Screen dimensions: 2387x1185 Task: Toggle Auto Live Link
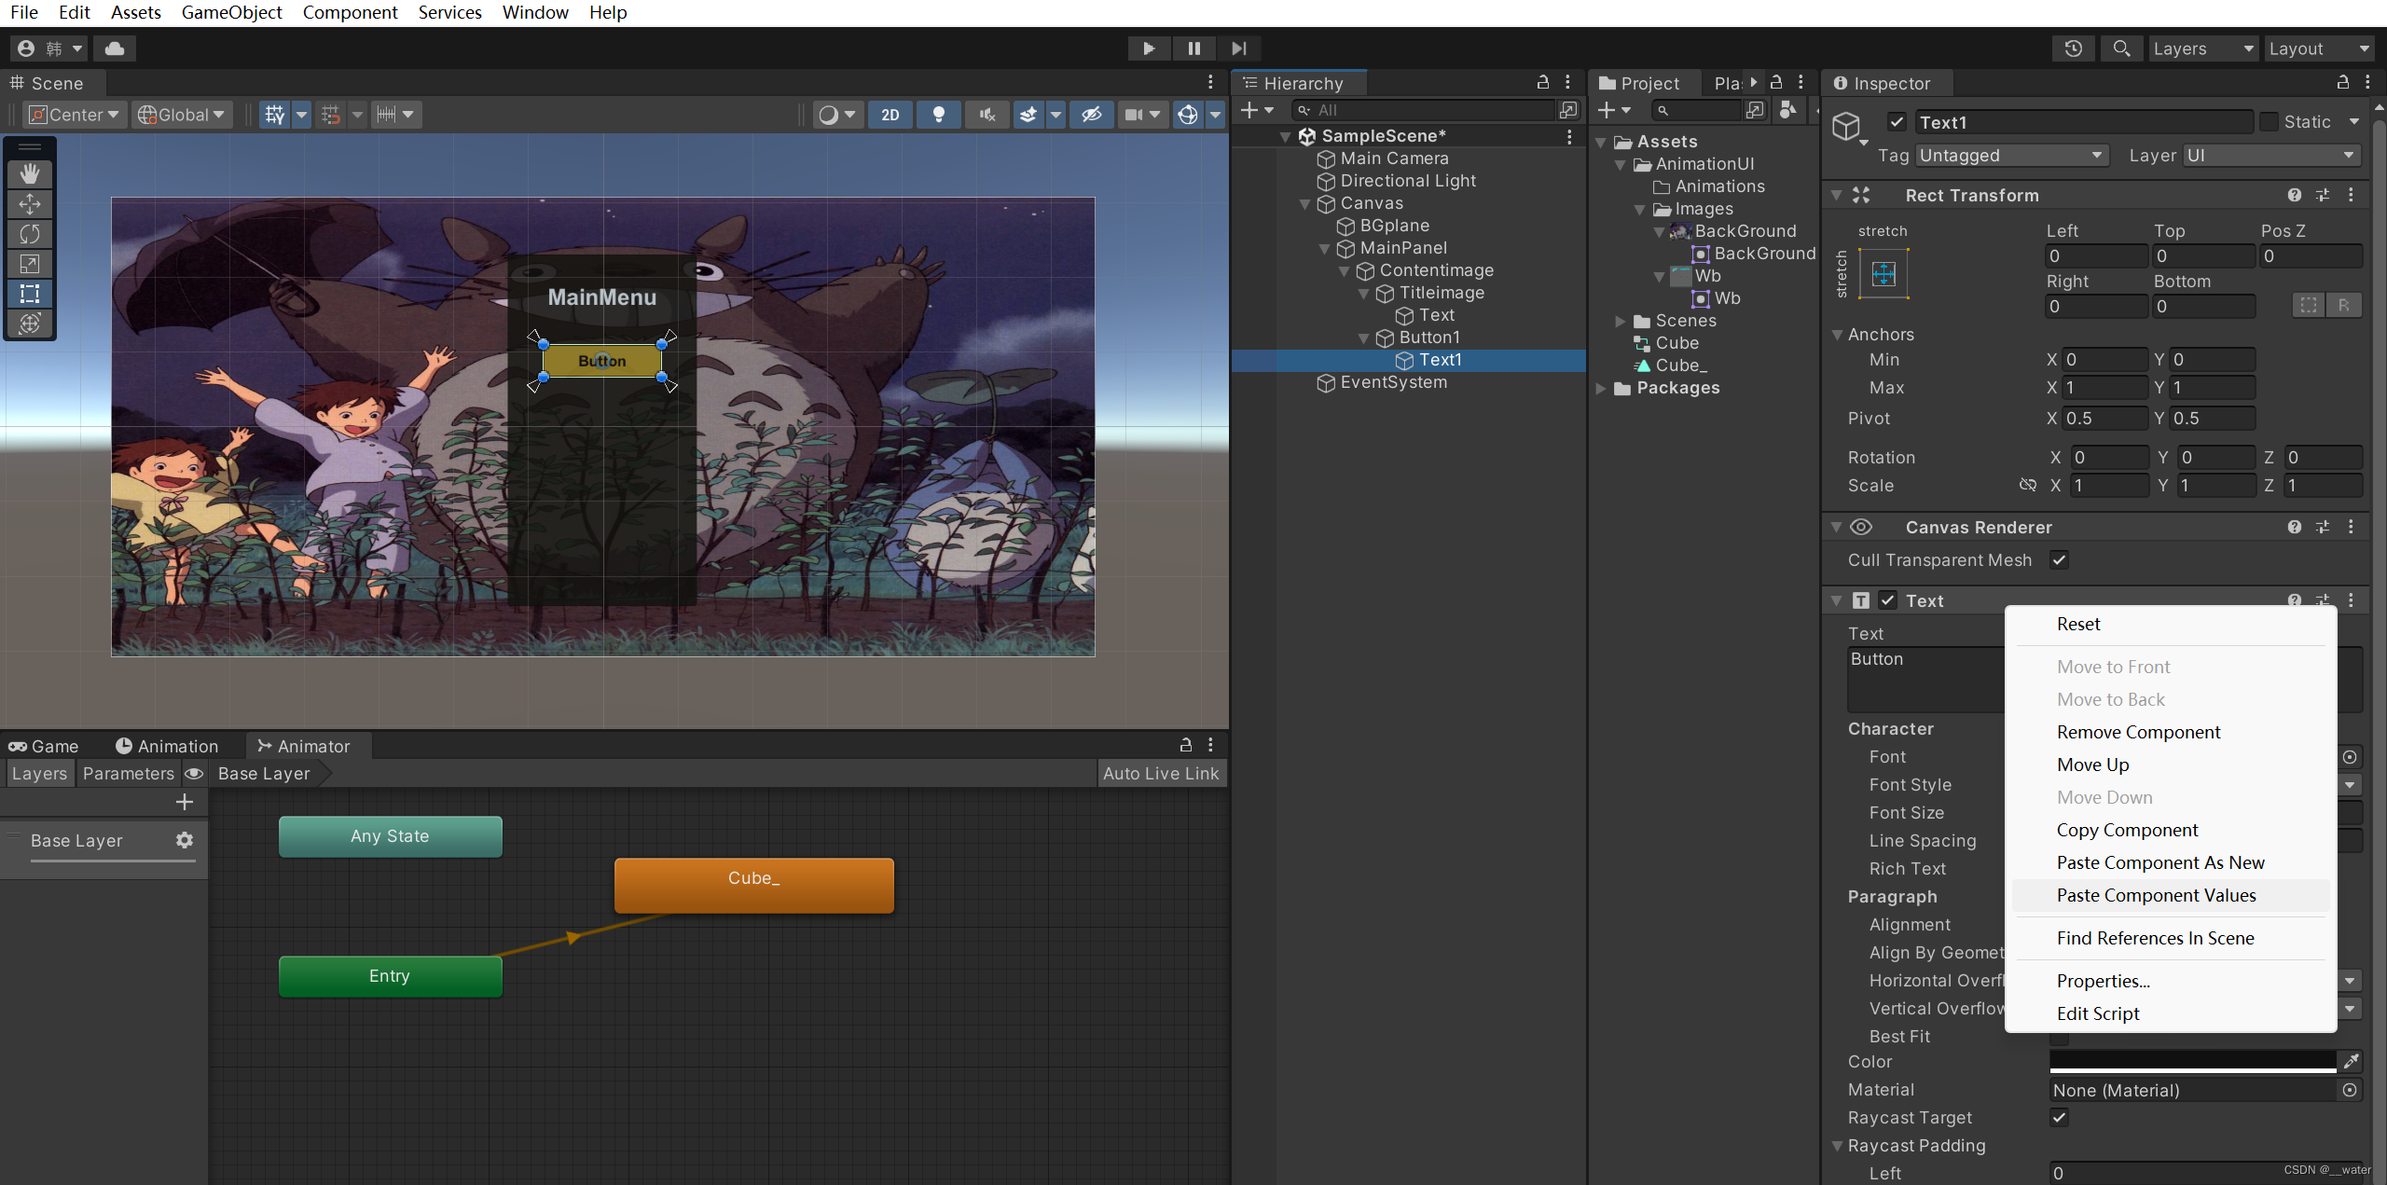coord(1161,774)
